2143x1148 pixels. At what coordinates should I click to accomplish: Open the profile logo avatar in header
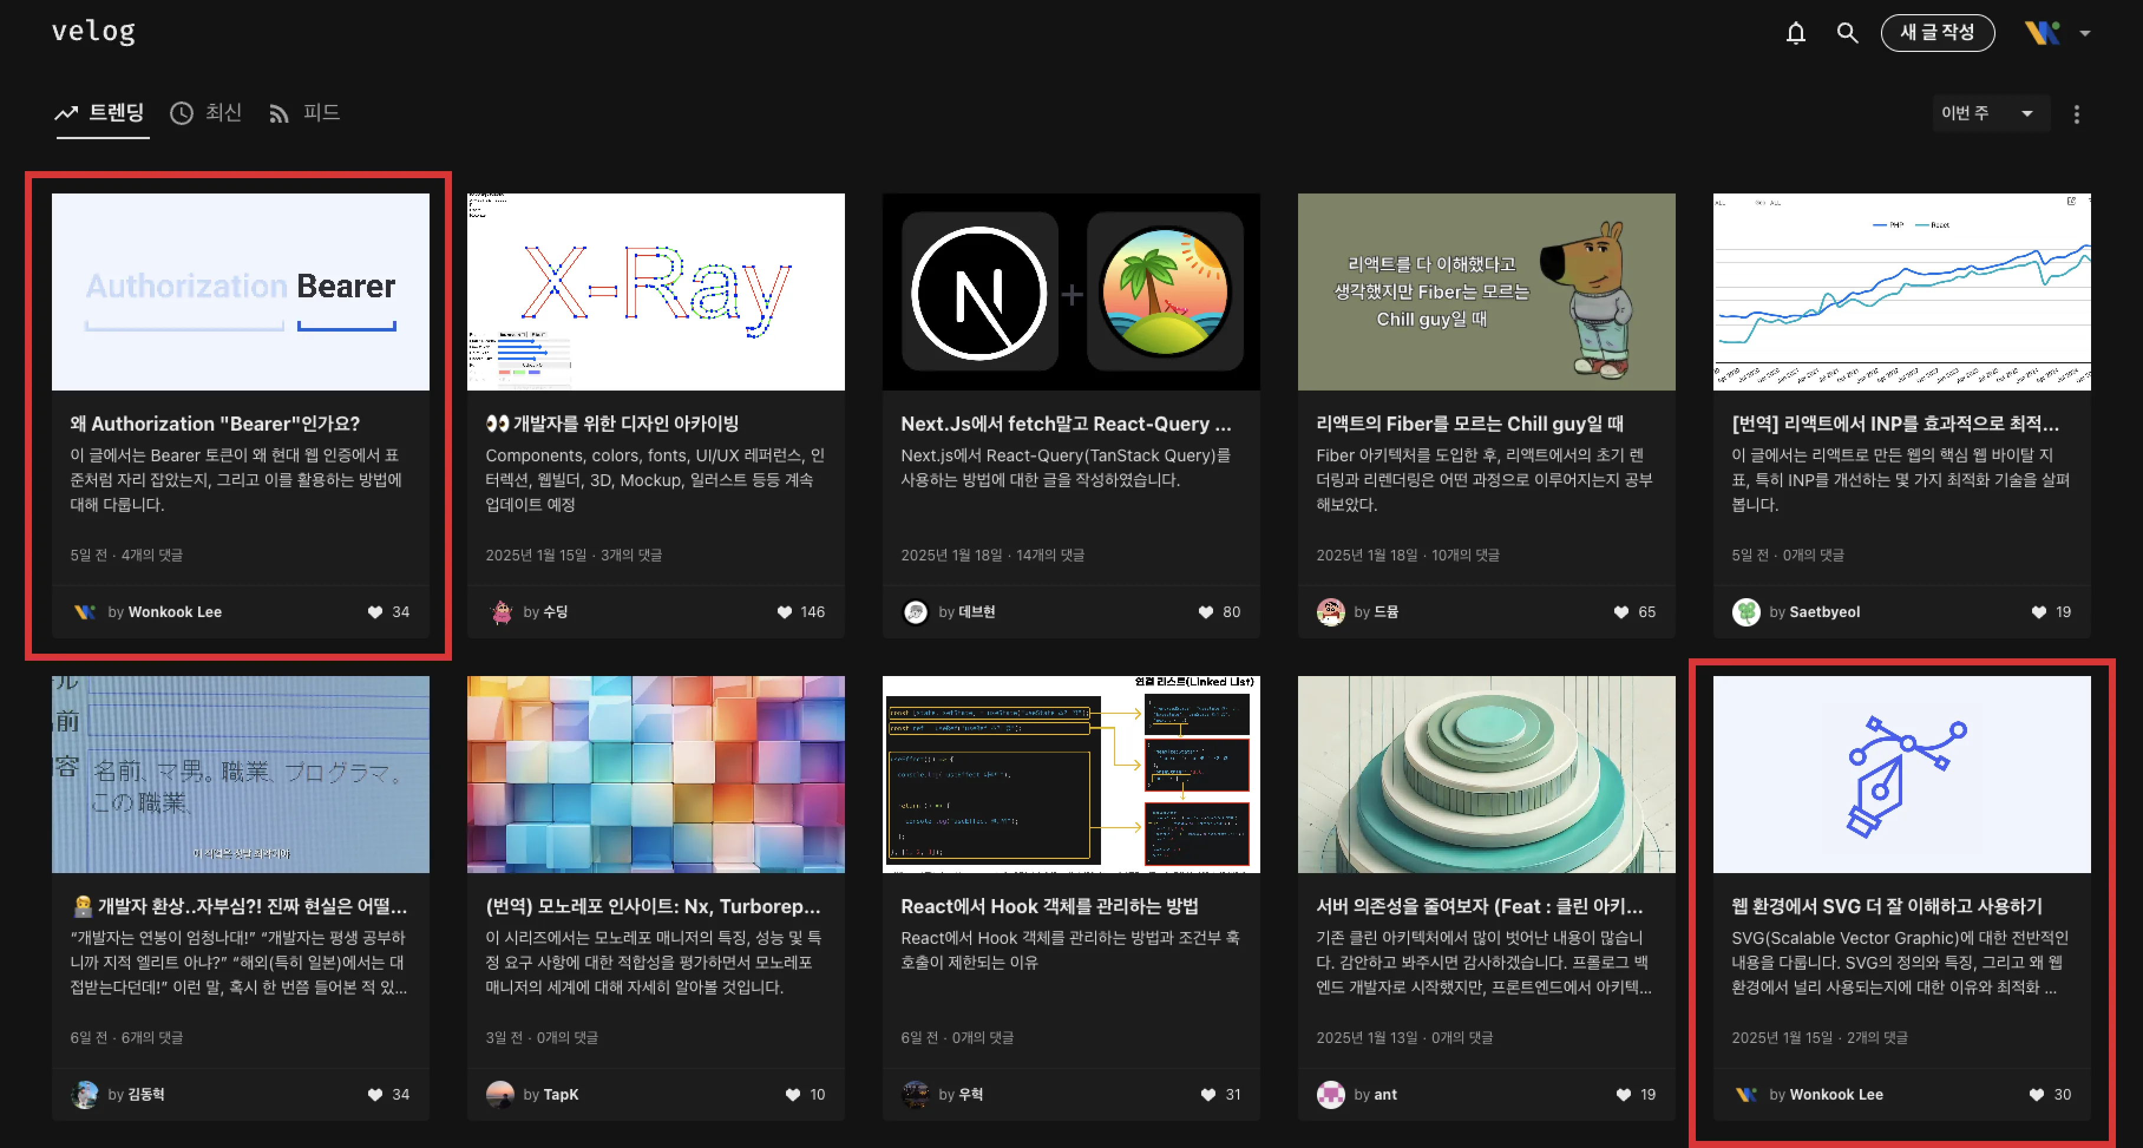[x=2042, y=33]
